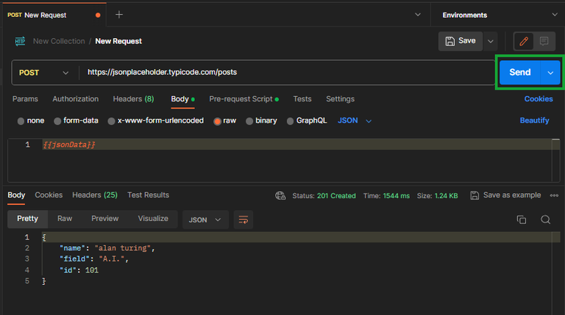
Task: Click the edit pencil icon
Action: click(x=524, y=41)
